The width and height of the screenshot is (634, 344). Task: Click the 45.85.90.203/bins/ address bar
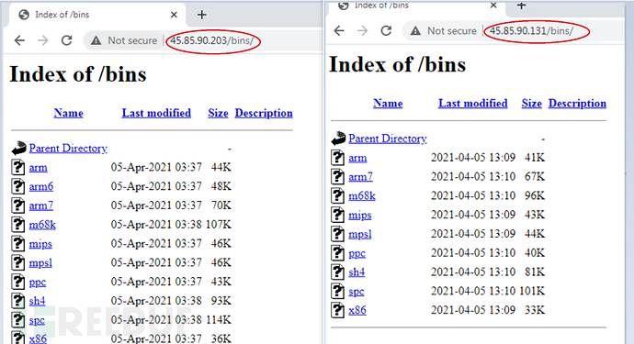point(212,40)
